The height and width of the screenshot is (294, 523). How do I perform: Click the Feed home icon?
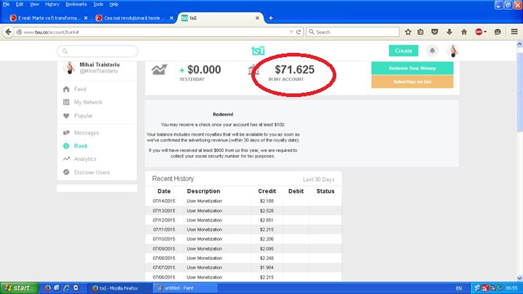(66, 89)
